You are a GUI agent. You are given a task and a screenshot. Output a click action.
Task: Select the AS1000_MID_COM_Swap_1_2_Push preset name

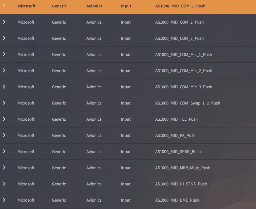(x=188, y=103)
